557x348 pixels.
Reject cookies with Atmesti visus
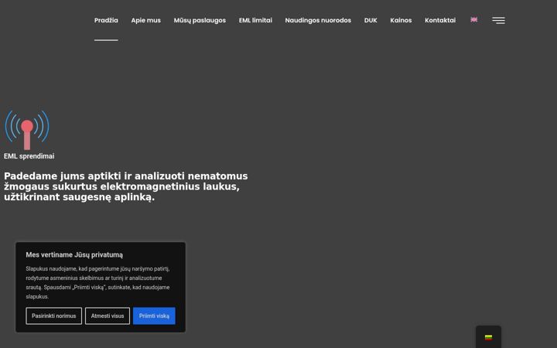[x=108, y=316]
